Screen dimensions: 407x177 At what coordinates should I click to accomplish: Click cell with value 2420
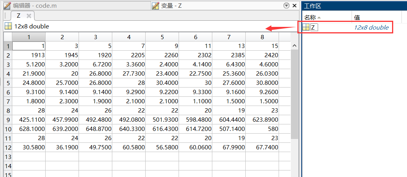coord(262,55)
